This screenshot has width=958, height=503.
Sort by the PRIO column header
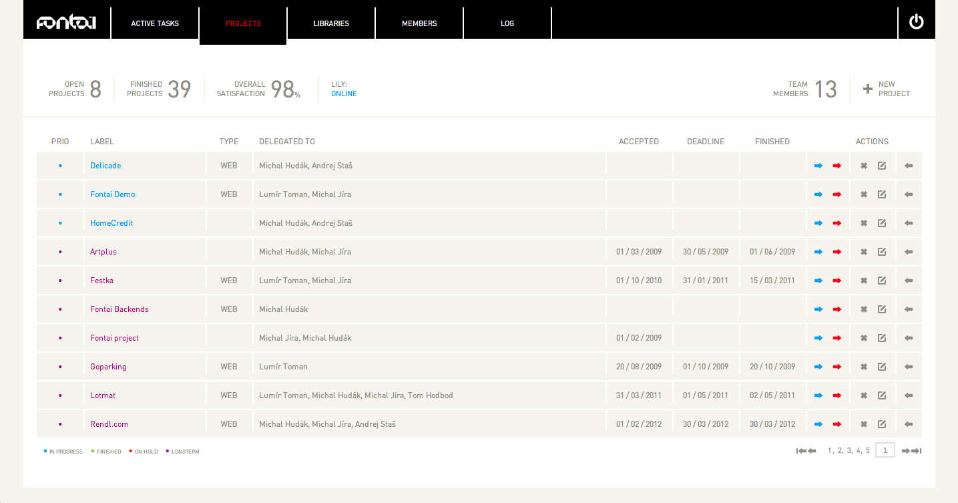[60, 142]
